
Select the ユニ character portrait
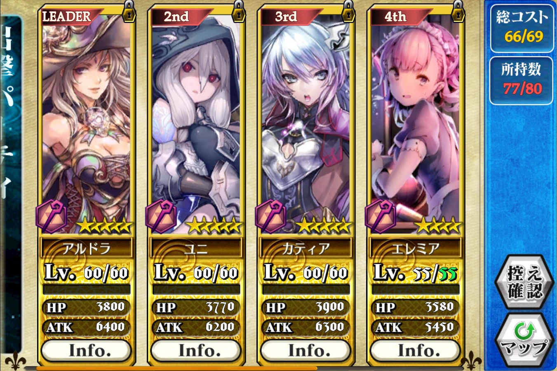tap(196, 120)
